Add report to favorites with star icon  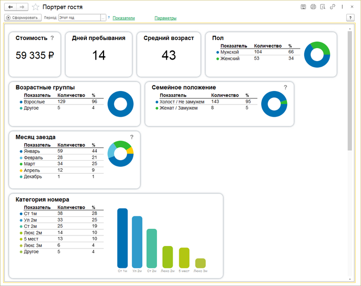pyautogui.click(x=35, y=7)
